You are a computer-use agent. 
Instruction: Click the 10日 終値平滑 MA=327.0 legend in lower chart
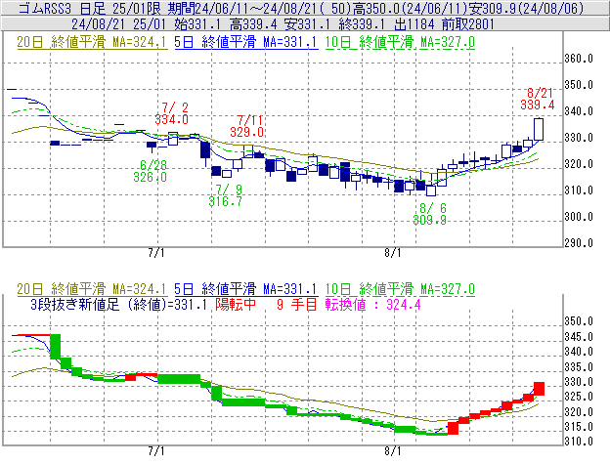[400, 289]
